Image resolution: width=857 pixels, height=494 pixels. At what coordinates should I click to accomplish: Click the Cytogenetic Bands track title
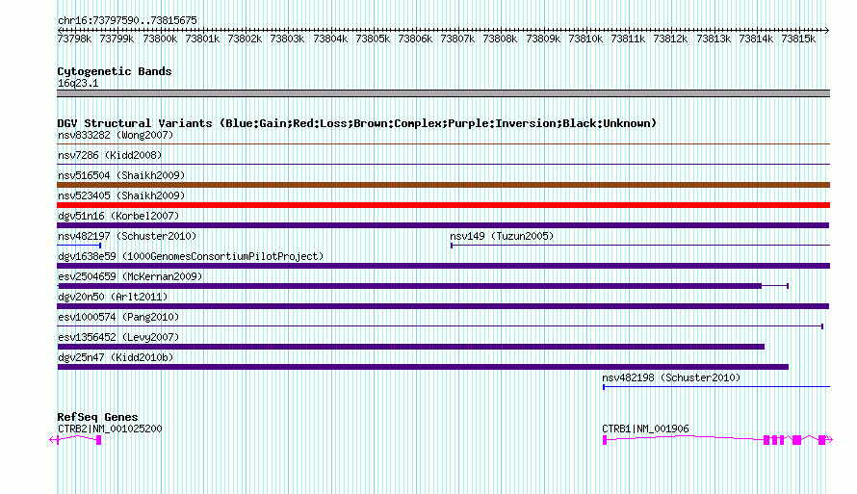pyautogui.click(x=115, y=71)
